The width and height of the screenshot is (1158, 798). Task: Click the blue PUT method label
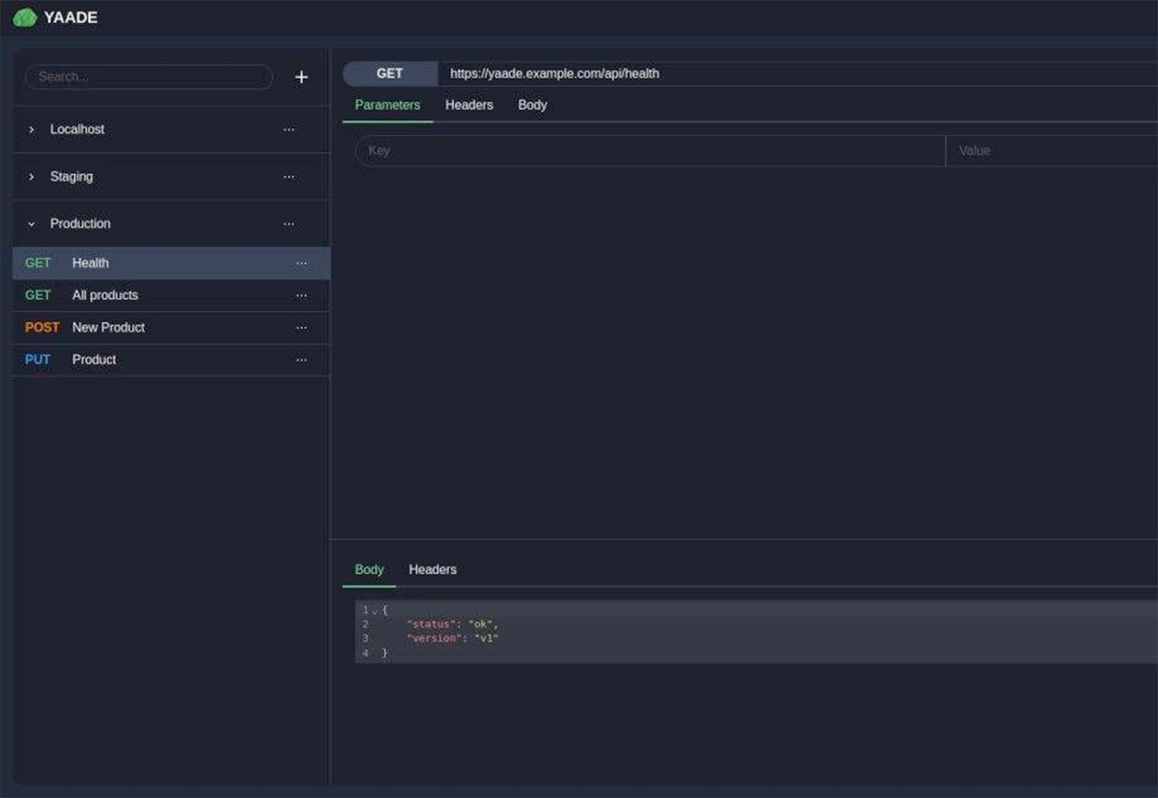(37, 360)
